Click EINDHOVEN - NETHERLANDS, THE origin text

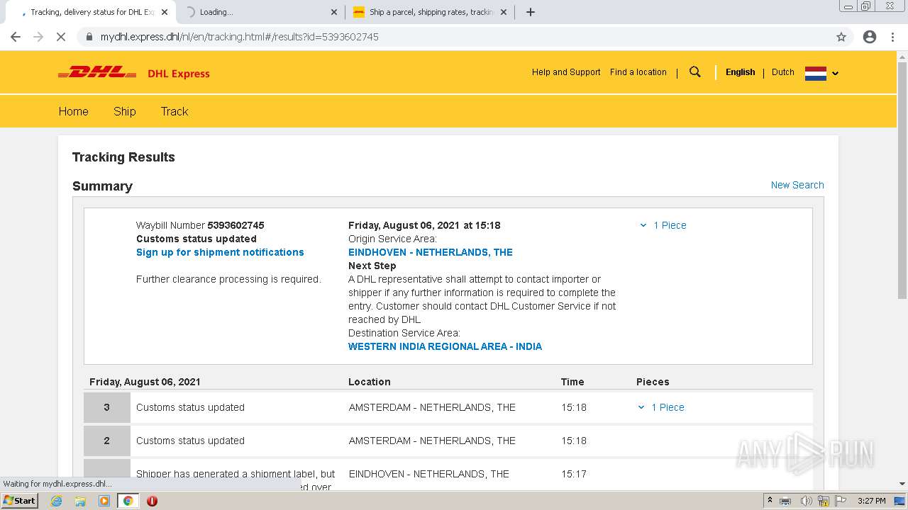(x=431, y=252)
